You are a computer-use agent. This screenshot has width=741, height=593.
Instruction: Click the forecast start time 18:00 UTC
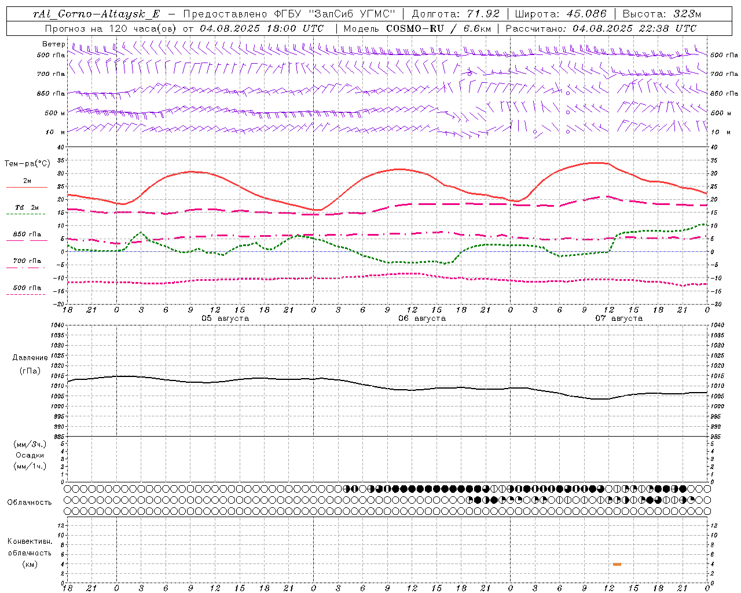click(x=295, y=28)
